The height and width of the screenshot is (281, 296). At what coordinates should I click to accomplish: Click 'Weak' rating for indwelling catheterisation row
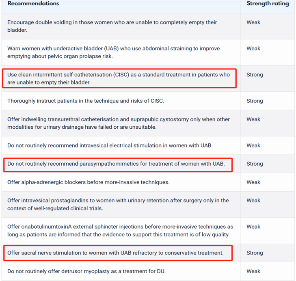tap(253, 119)
